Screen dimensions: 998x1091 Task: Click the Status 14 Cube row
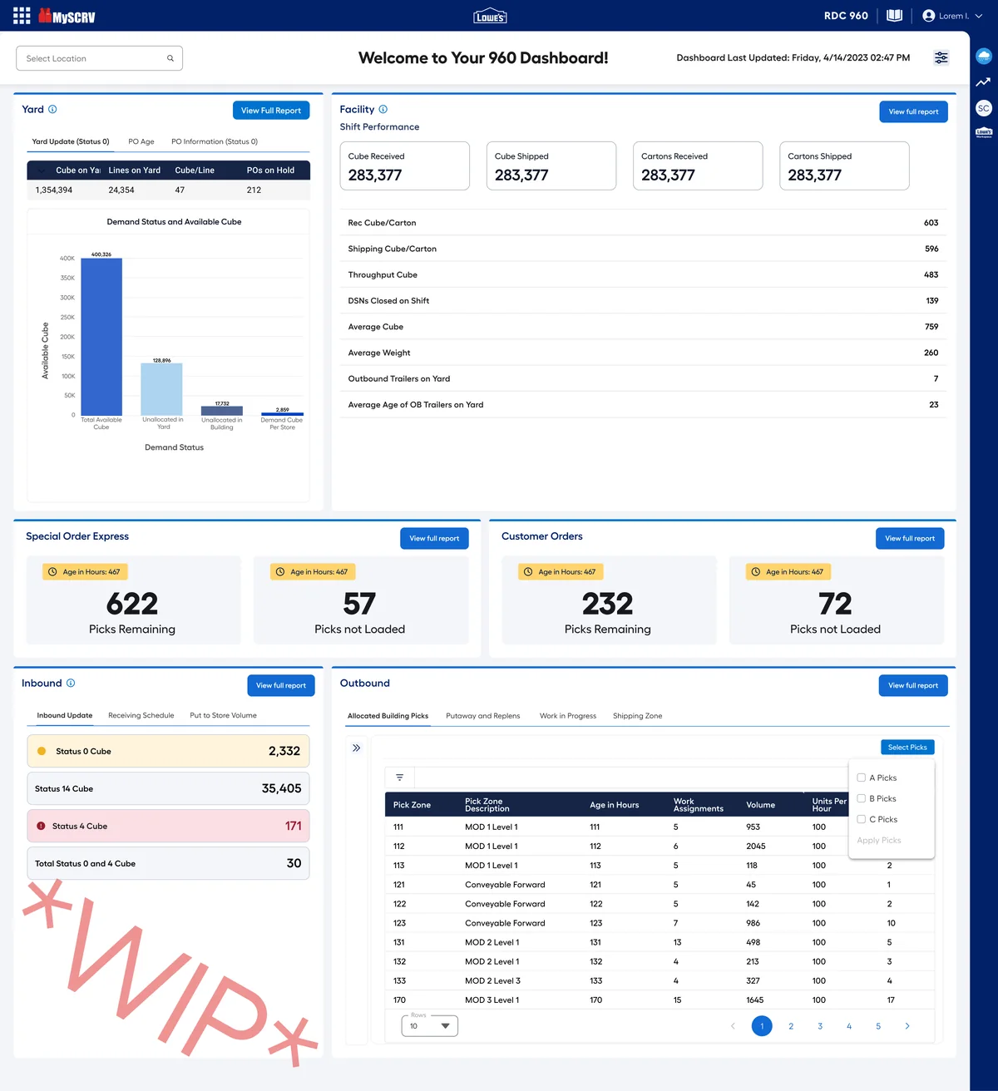[x=168, y=788]
